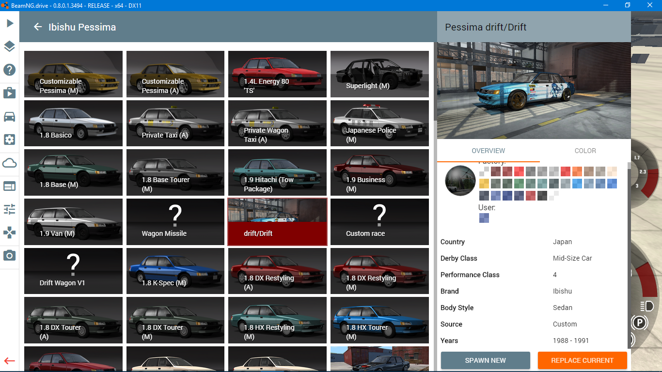Image resolution: width=662 pixels, height=372 pixels.
Task: Pick the 1.8 Base (M) configuration
Action: (x=73, y=173)
